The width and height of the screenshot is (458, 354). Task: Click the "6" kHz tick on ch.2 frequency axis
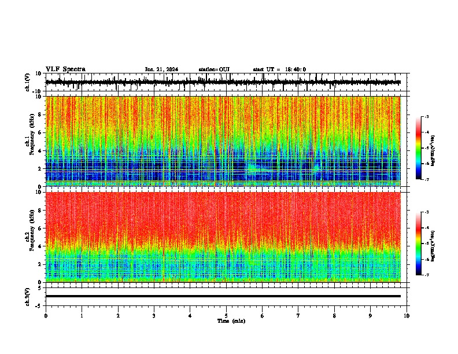pos(40,228)
